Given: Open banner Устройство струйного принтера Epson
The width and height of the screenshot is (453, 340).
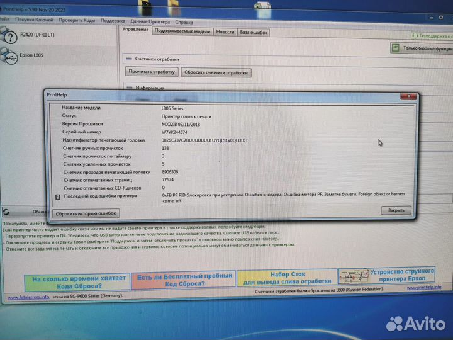Looking at the screenshot, I should tap(386, 275).
